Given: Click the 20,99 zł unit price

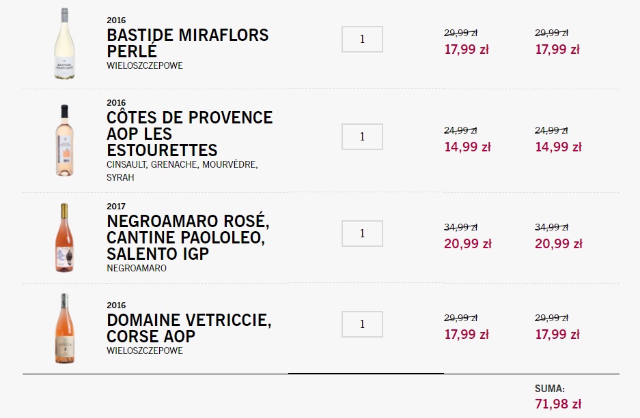Looking at the screenshot, I should point(468,243).
